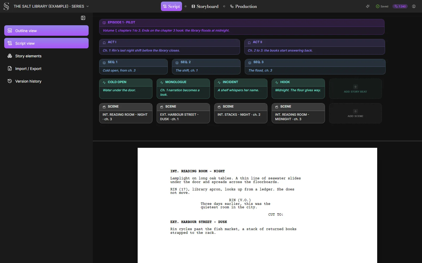Toggle Script view in sidebar
The width and height of the screenshot is (422, 263).
coord(46,43)
